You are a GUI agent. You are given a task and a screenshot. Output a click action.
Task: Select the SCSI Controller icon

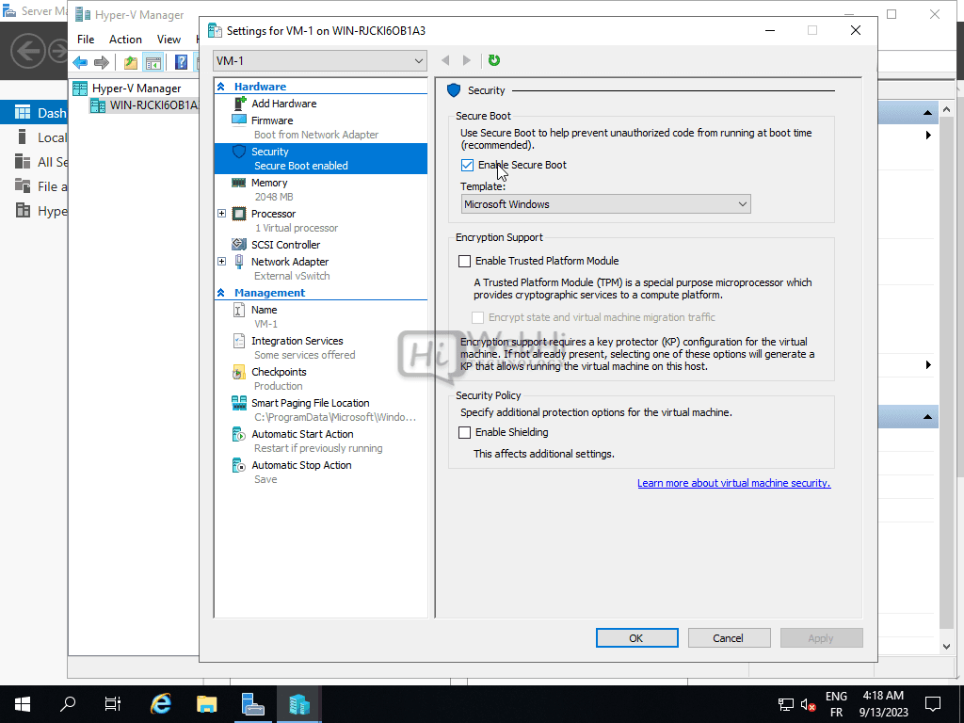(238, 245)
